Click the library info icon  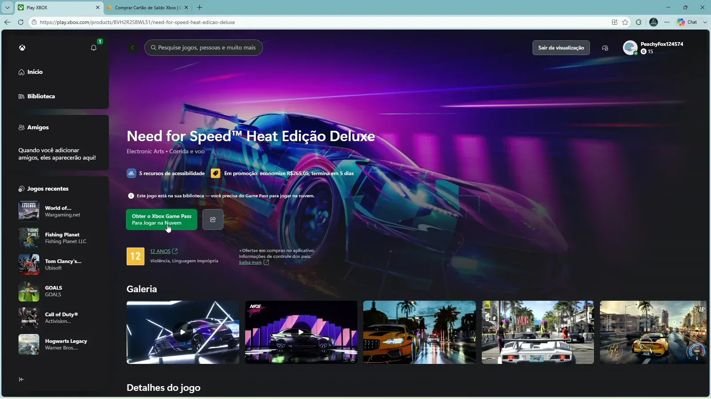(x=131, y=196)
